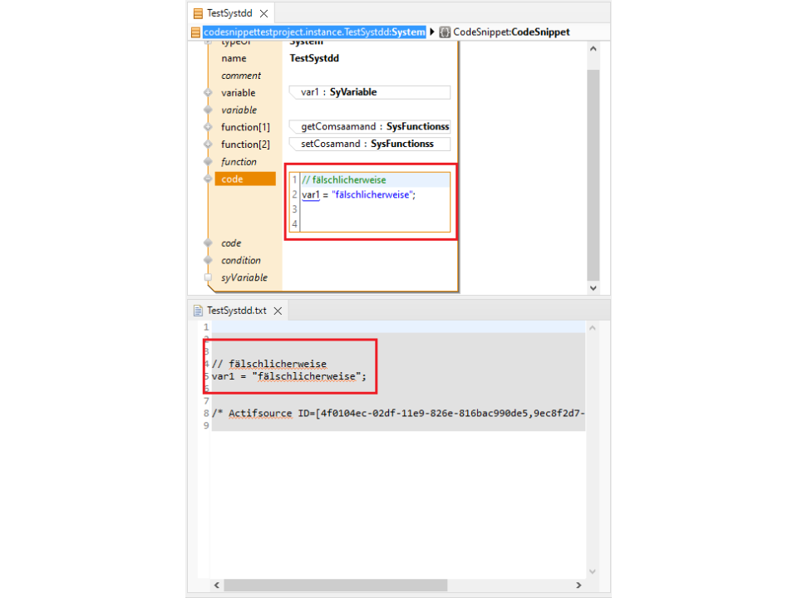Switch to the TestSystdd.txt tab
The image size is (798, 598).
point(236,311)
